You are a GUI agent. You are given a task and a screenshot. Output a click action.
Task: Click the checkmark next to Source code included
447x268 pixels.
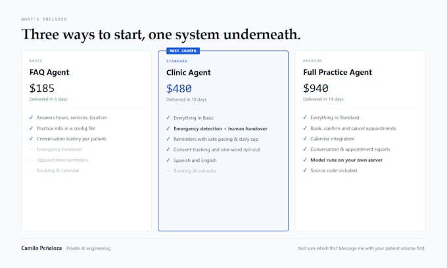(305, 170)
